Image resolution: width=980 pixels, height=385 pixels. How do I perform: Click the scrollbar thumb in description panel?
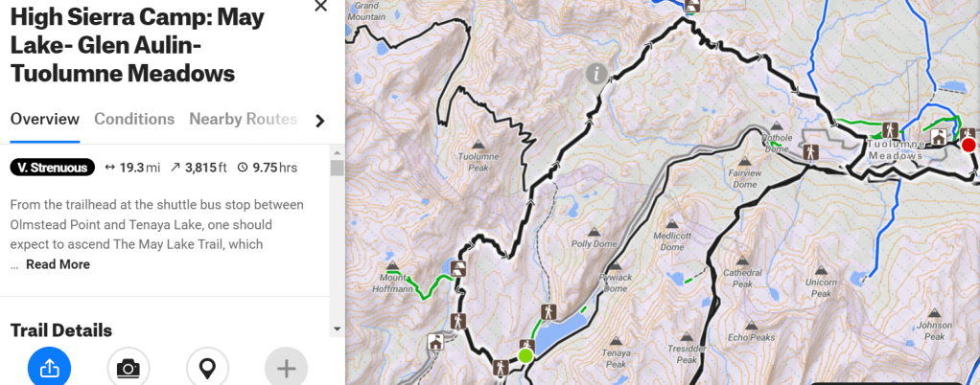(x=338, y=169)
